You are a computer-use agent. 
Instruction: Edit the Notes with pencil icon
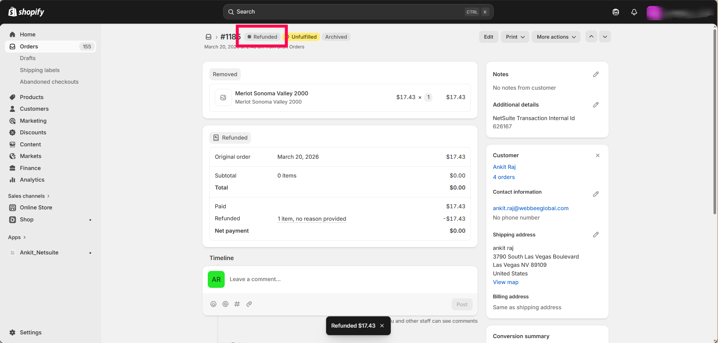pos(596,74)
